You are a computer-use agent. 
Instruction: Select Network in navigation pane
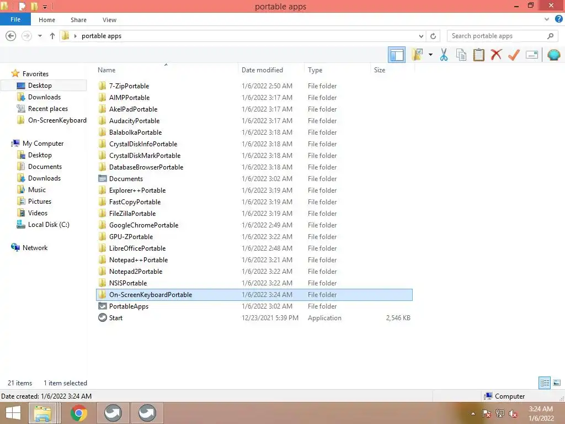point(35,248)
